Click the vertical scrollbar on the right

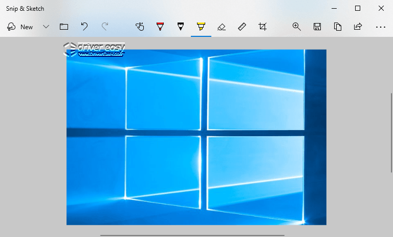click(x=391, y=132)
